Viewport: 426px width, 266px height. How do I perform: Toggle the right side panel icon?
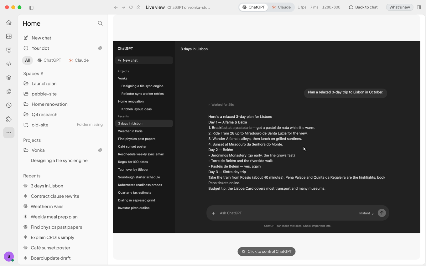click(x=419, y=7)
